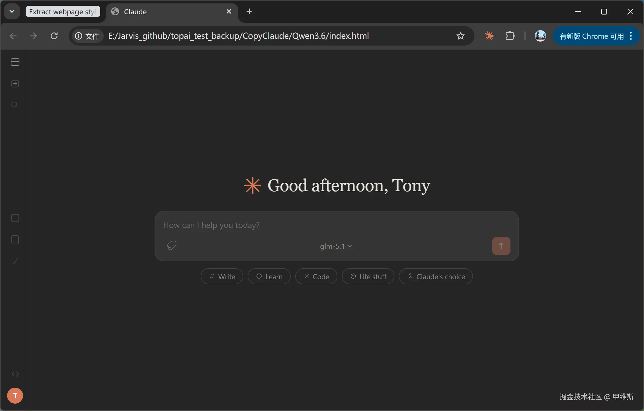This screenshot has width=644, height=411.
Task: Click the new chat plus icon
Action: (x=15, y=84)
